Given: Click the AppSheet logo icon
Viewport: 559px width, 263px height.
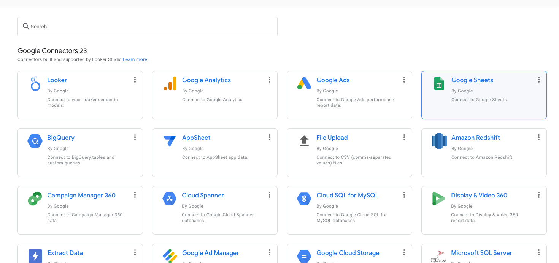Looking at the screenshot, I should (x=170, y=141).
